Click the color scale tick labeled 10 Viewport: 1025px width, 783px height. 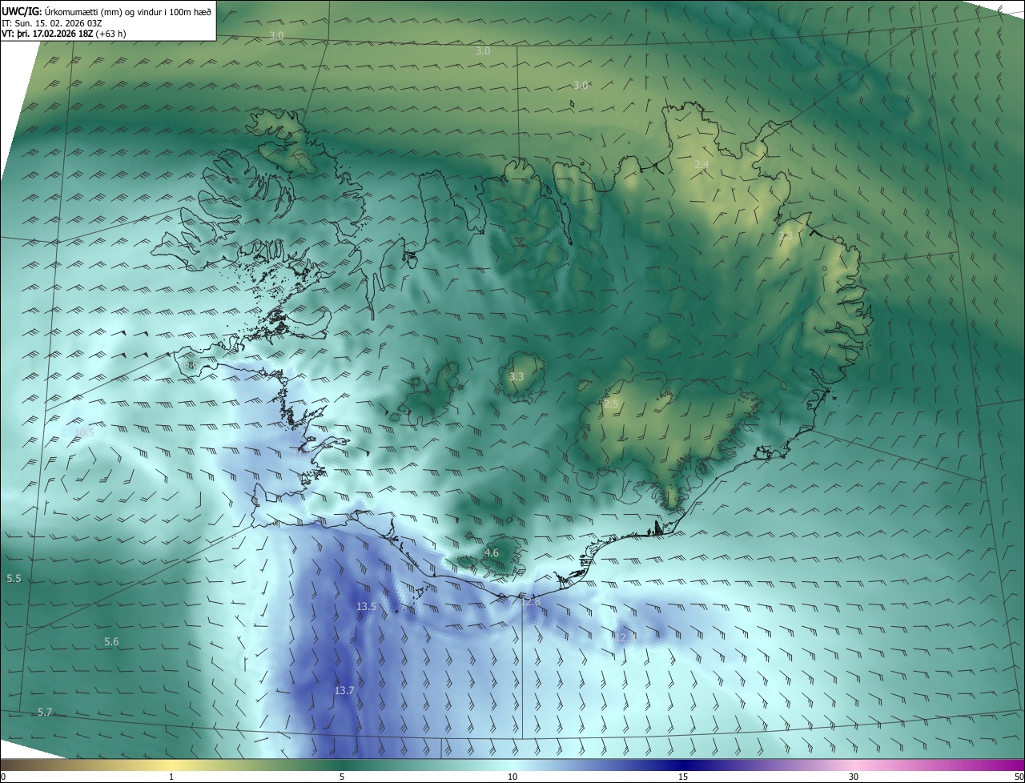pos(512,777)
